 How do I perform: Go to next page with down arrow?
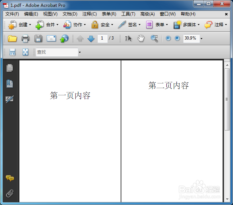coord(91,38)
